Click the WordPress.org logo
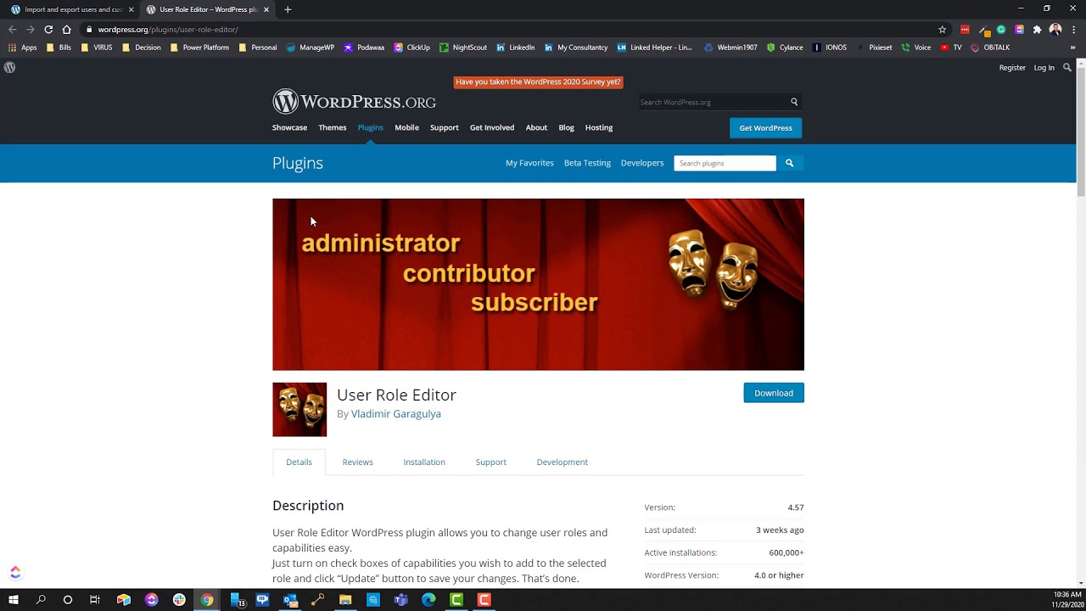This screenshot has height=611, width=1086. 354,102
